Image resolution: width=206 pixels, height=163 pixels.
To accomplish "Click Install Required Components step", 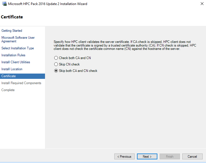I will 21,83.
